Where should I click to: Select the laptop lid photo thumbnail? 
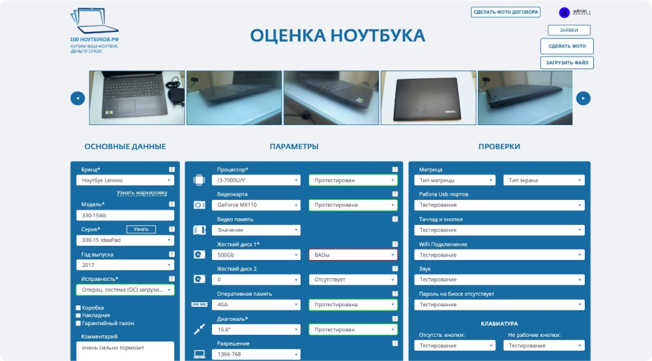click(x=428, y=98)
